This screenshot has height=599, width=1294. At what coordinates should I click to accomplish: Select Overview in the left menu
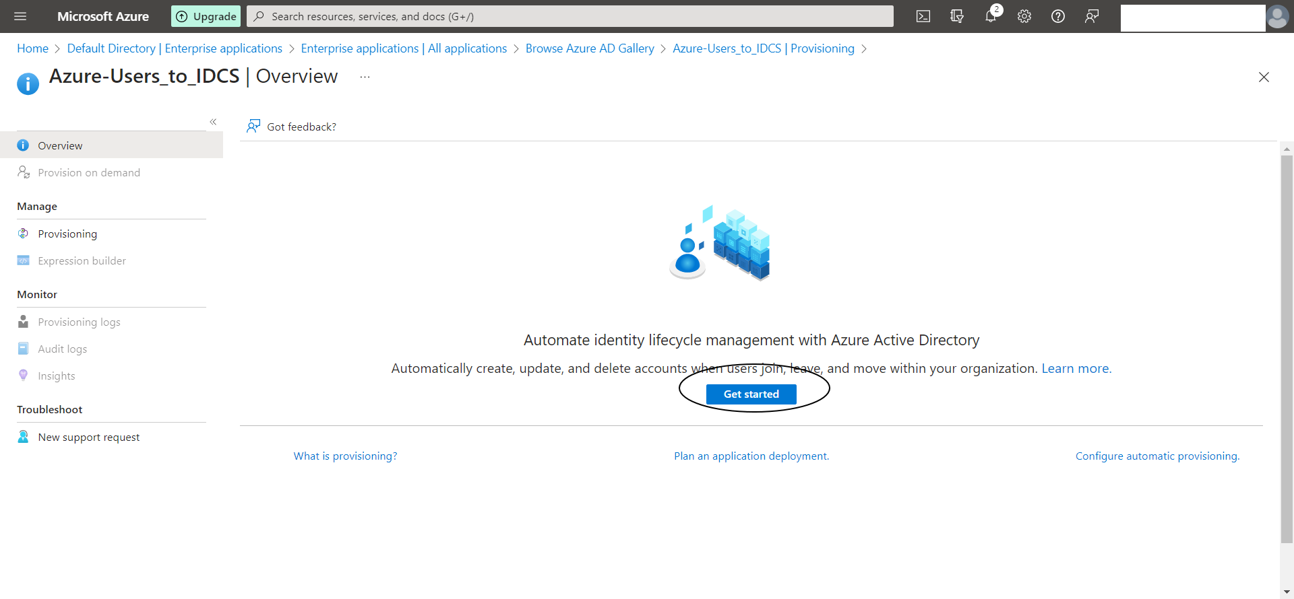point(111,145)
